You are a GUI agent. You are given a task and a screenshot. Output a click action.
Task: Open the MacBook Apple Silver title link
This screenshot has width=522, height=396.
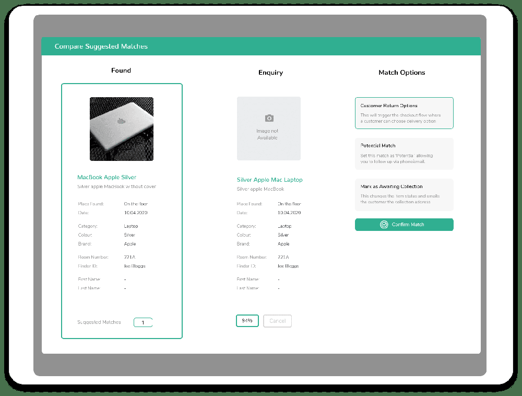pos(106,177)
